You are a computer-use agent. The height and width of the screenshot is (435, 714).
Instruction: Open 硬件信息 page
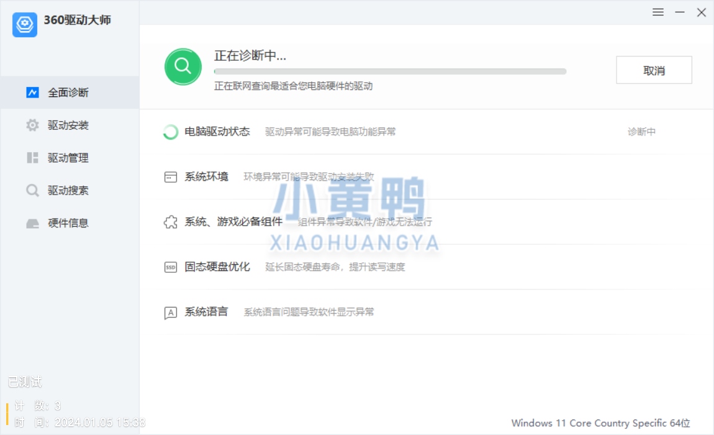[x=70, y=223]
